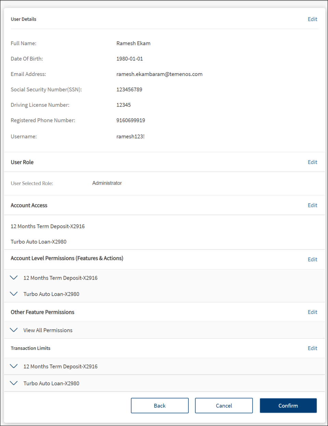This screenshot has width=328, height=426.
Task: Edit Account Level Permissions section
Action: point(312,259)
